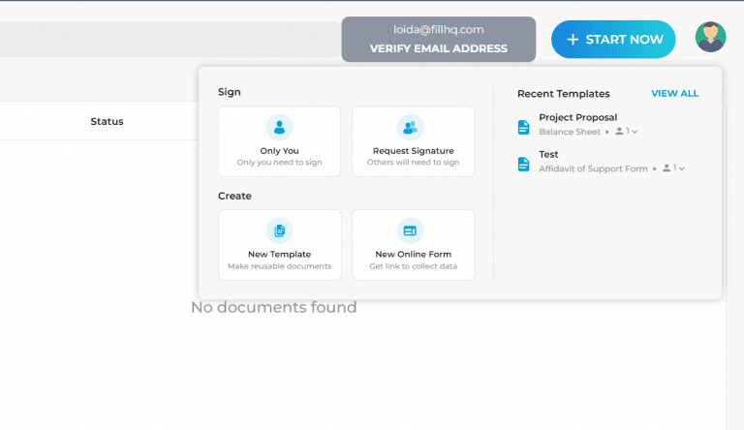Click Affidavit of Support Form text
Screen dimensions: 744x430
(x=593, y=169)
